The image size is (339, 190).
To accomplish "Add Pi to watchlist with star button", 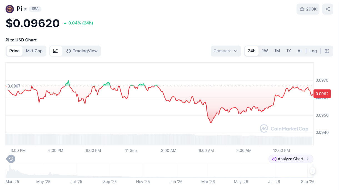I will (308, 9).
